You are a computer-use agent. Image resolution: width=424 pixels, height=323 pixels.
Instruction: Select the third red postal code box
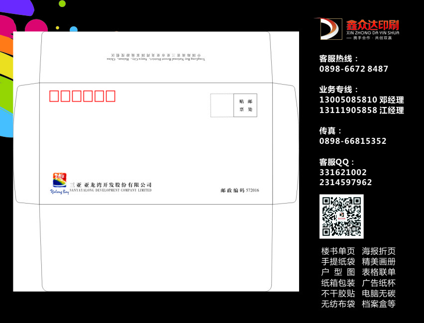(77, 96)
